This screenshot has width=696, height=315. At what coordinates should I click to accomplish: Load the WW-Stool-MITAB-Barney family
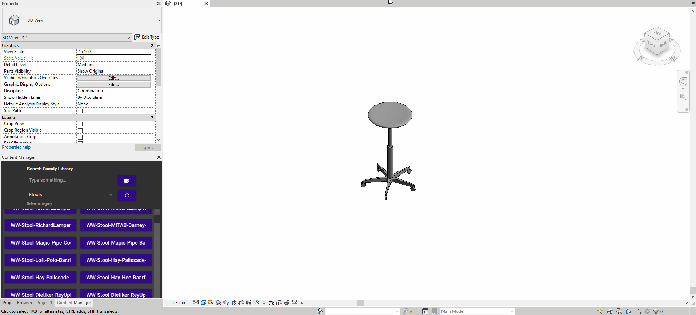[x=116, y=225]
